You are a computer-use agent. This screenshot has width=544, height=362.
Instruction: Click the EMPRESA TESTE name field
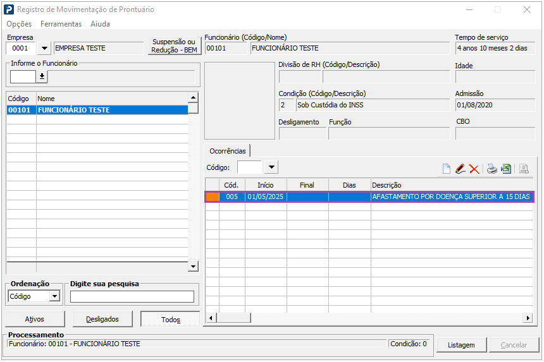point(99,48)
